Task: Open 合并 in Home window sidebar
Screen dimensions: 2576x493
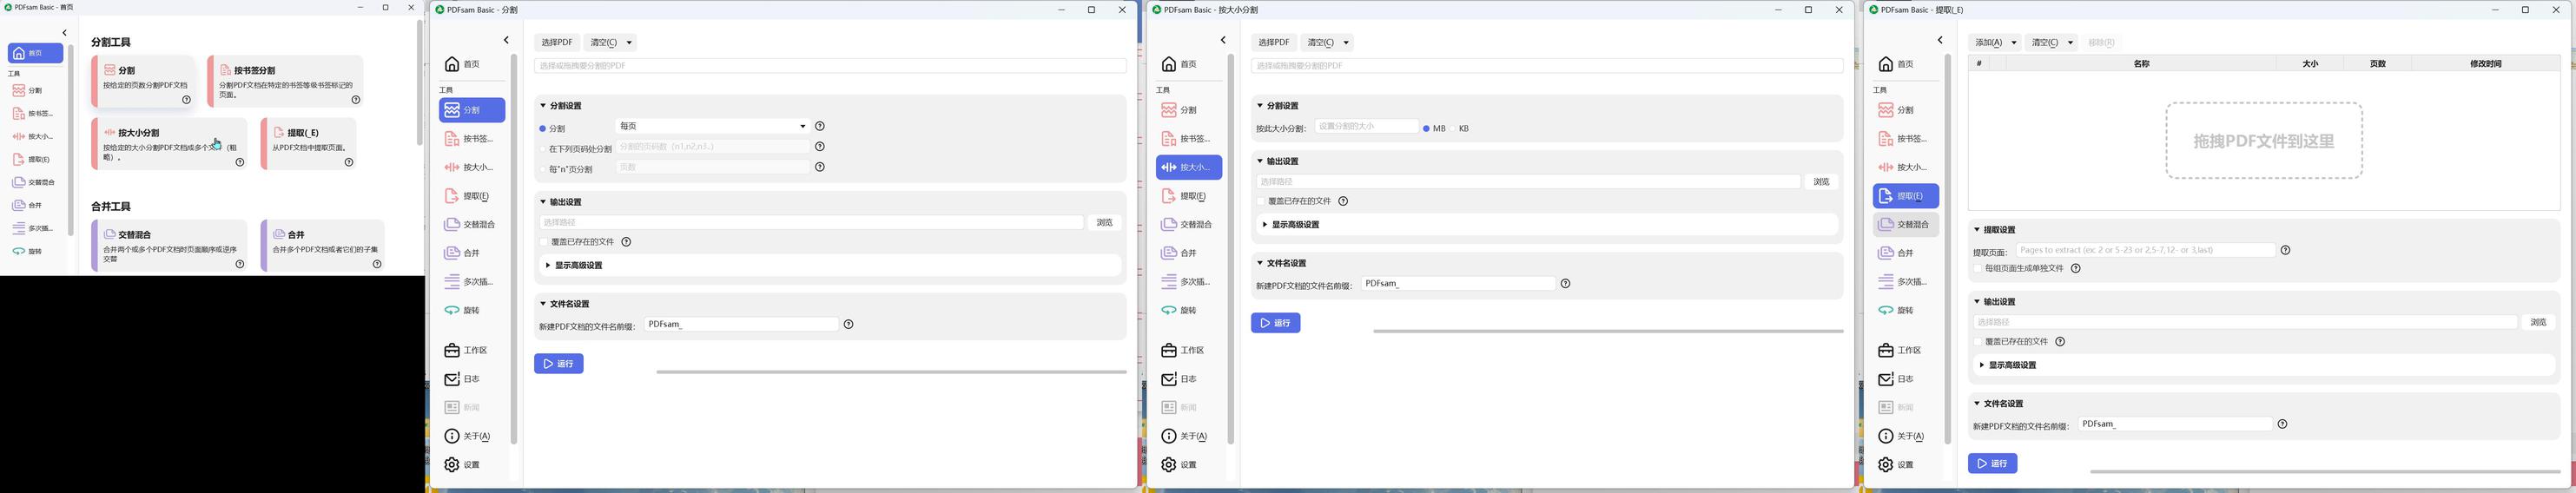Action: [35, 206]
